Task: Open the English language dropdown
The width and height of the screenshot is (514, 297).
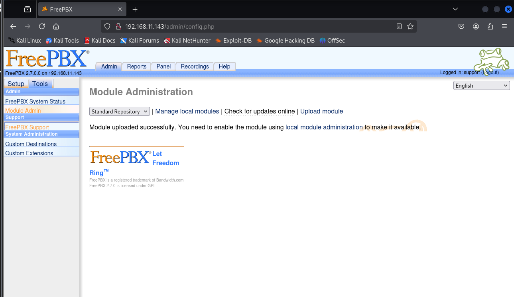Action: (482, 86)
